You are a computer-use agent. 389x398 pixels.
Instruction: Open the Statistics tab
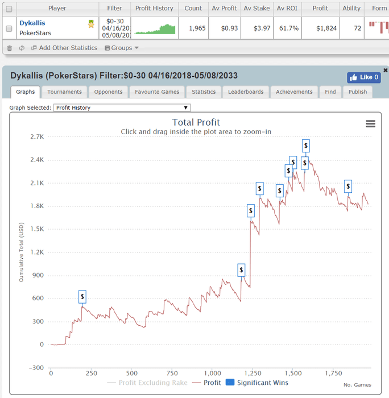[204, 92]
